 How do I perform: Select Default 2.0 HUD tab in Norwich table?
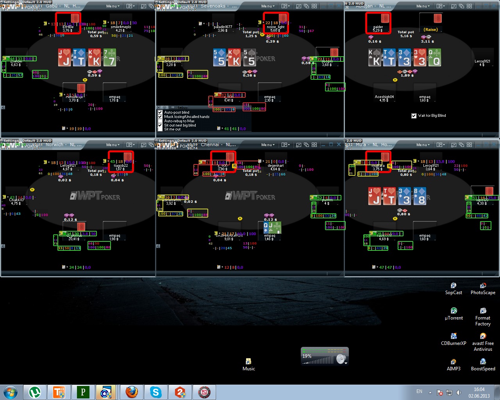pos(37,141)
